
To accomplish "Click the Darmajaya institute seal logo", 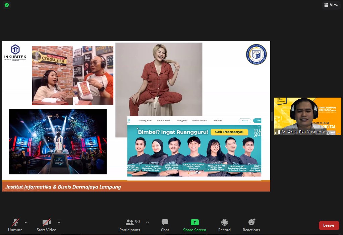I will coord(256,54).
